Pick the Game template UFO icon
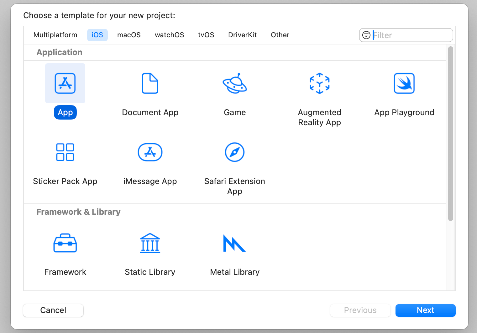 (x=235, y=83)
